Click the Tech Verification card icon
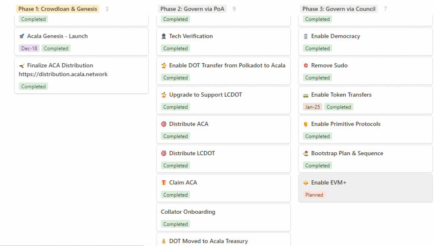 click(x=164, y=36)
